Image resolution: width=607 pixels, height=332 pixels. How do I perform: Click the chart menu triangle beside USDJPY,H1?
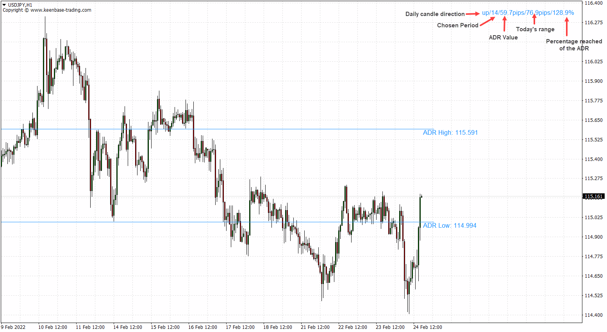point(4,5)
